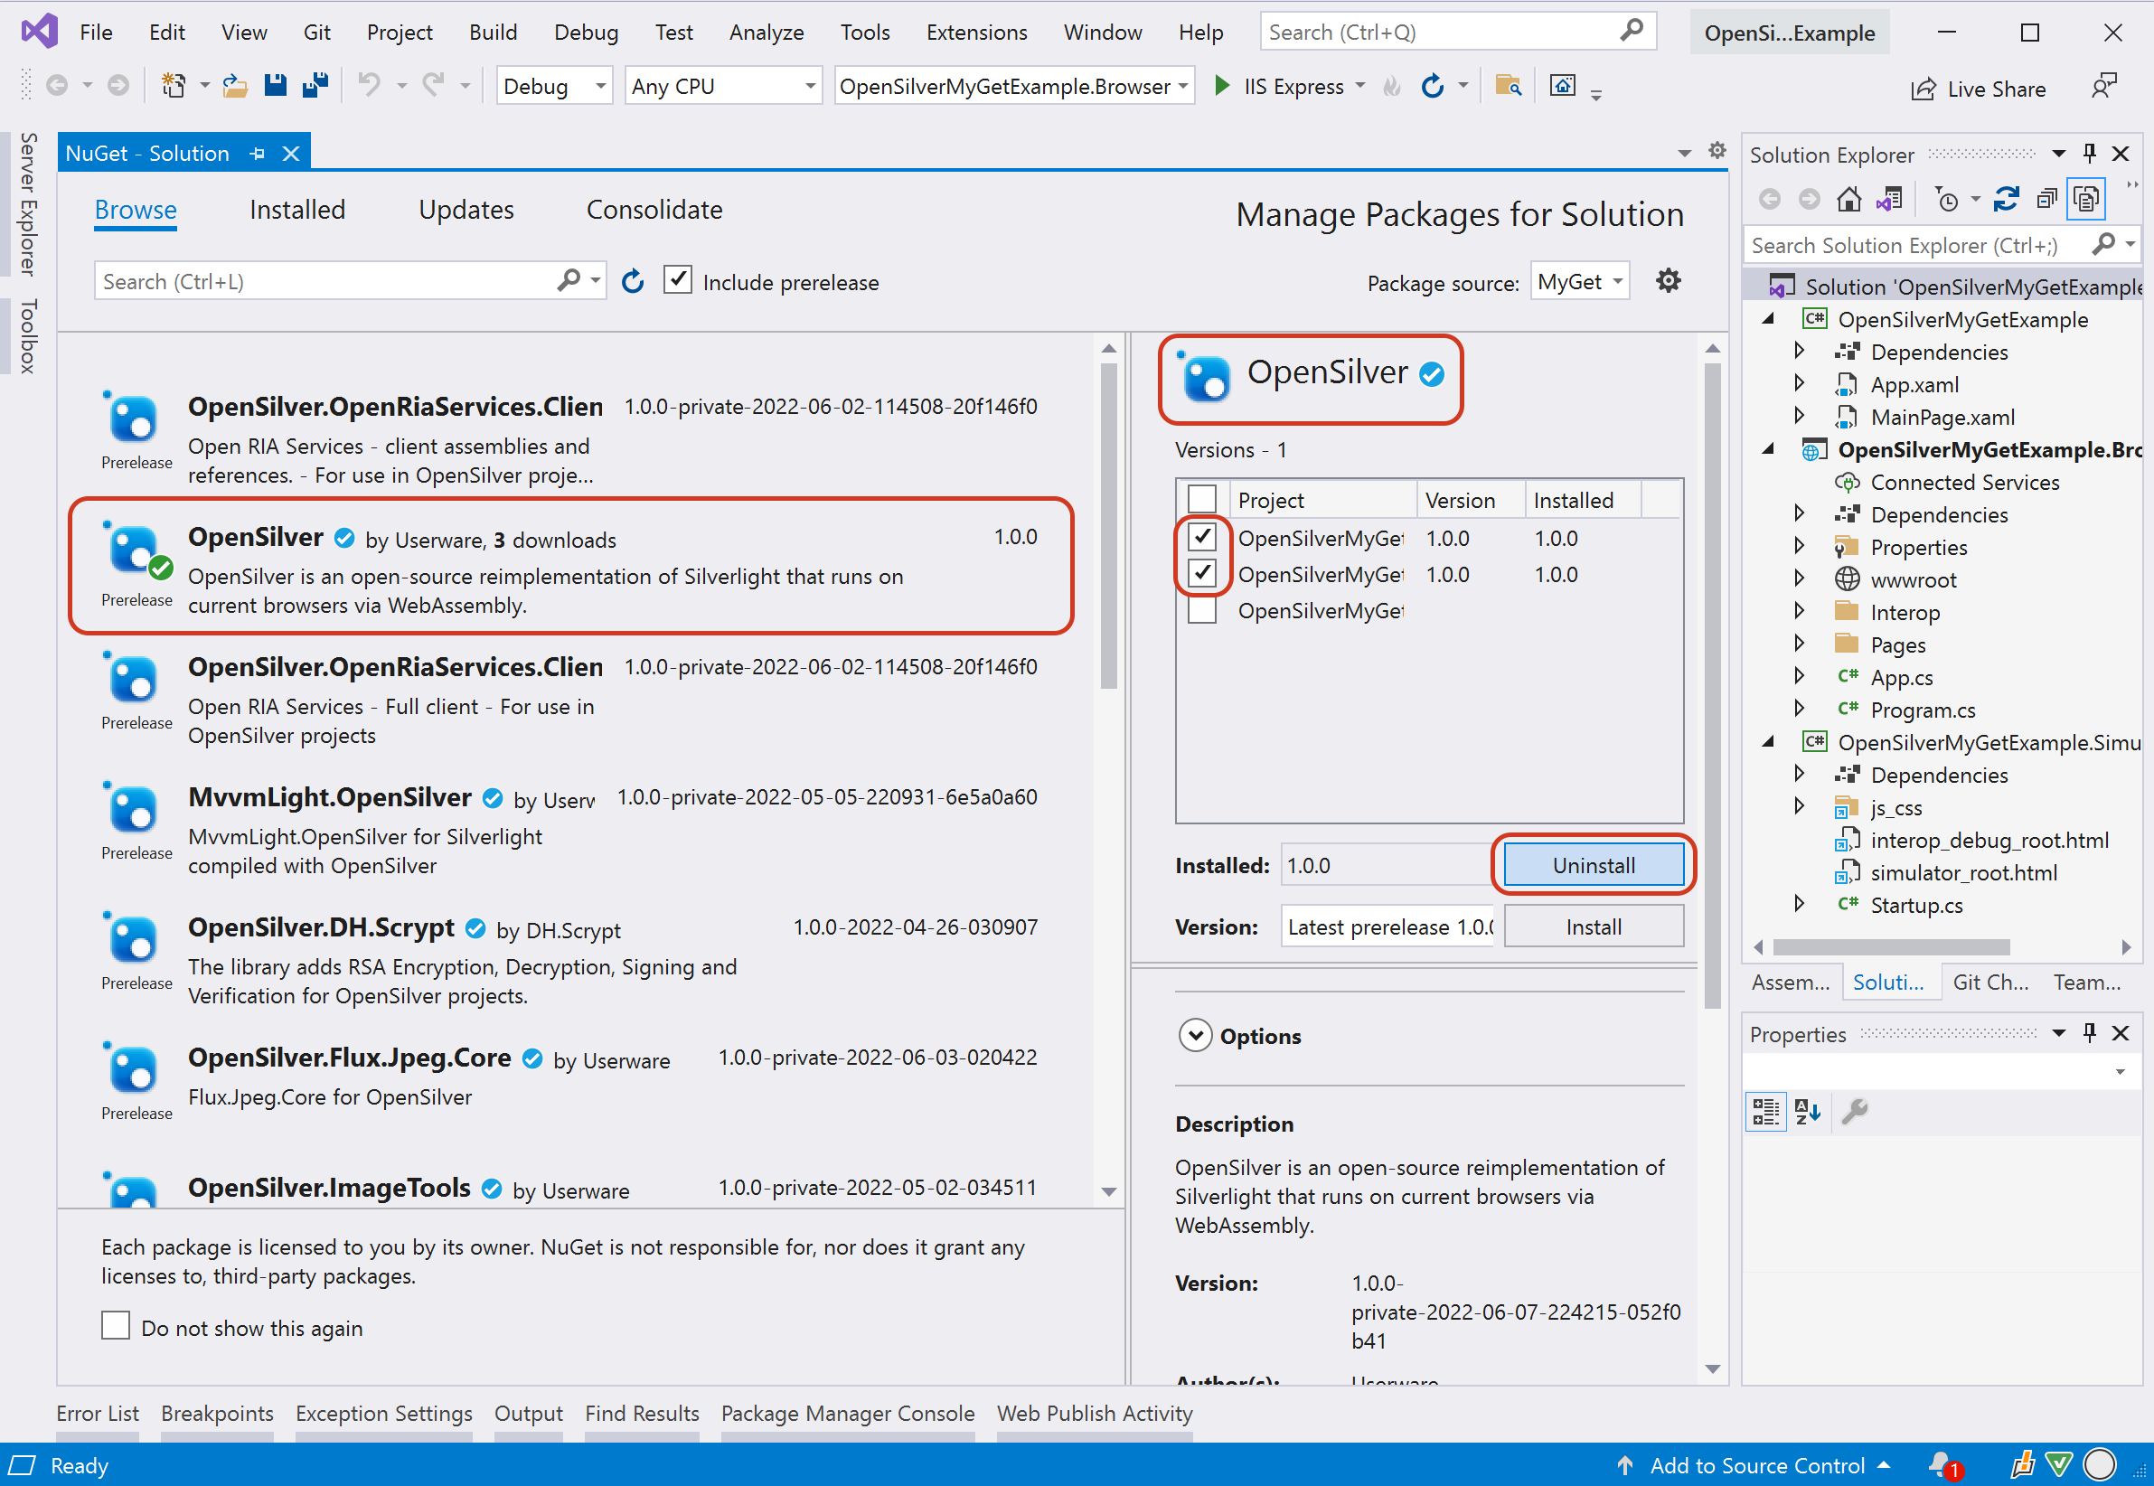
Task: Open the Extensions menu
Action: (976, 33)
